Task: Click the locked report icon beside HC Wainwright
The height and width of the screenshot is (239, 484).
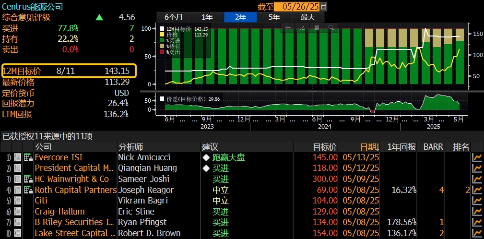Action: click(x=28, y=179)
